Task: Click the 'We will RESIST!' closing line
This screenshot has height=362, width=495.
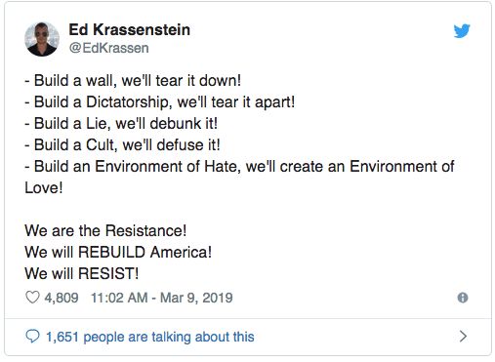Action: coord(82,273)
